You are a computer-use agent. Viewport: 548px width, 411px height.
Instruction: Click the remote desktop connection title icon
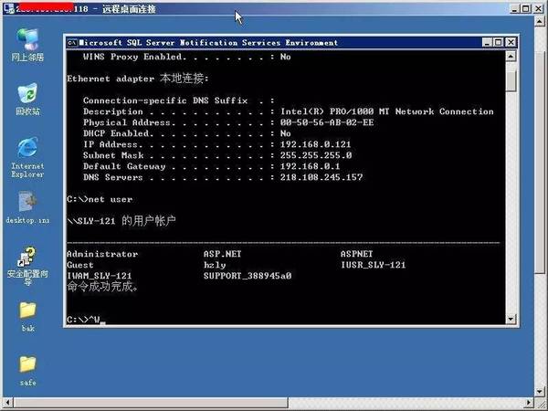tap(8, 8)
